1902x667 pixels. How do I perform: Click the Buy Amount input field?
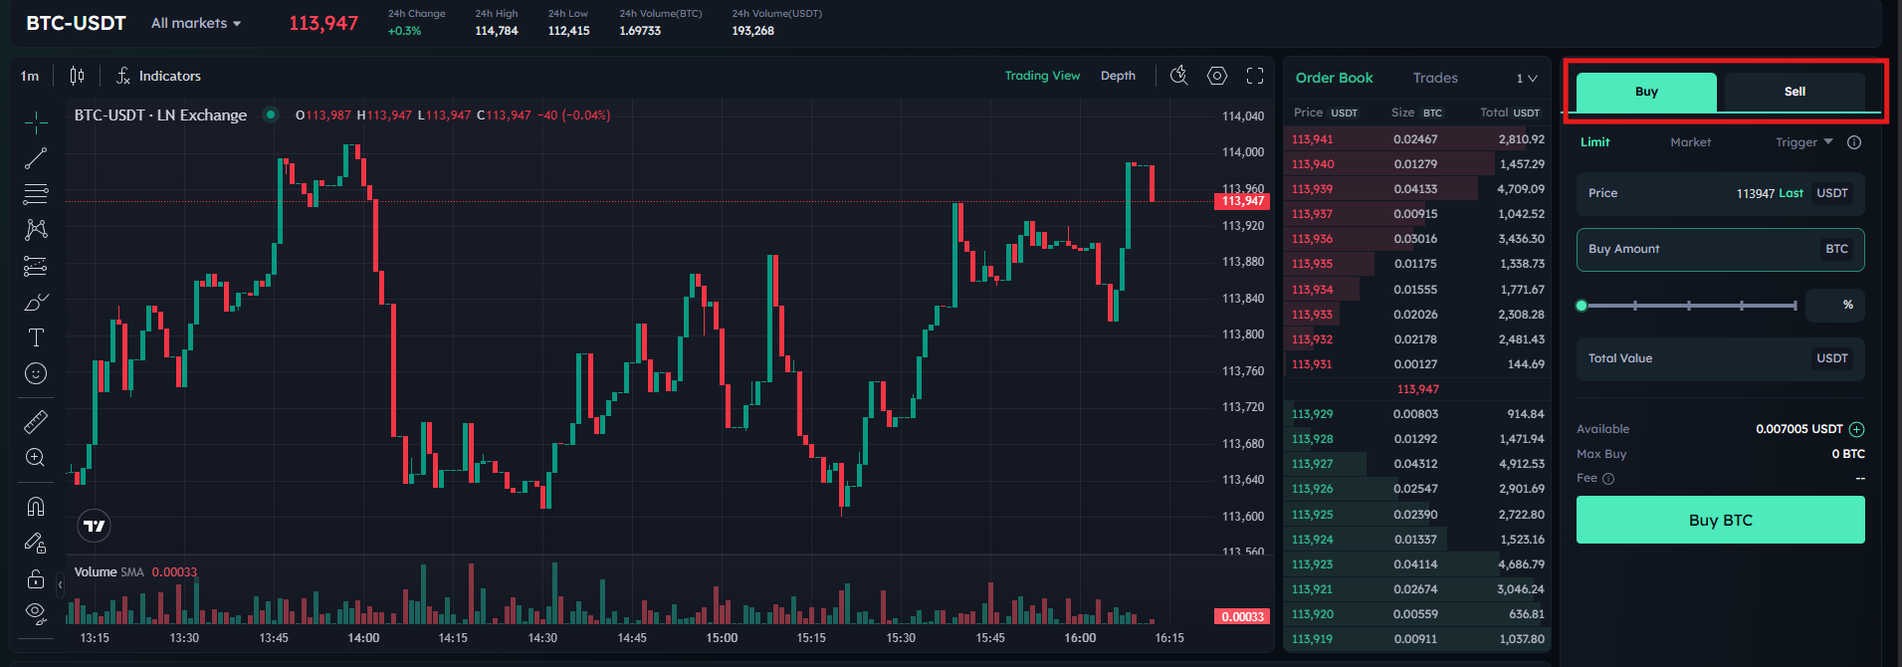point(1698,249)
